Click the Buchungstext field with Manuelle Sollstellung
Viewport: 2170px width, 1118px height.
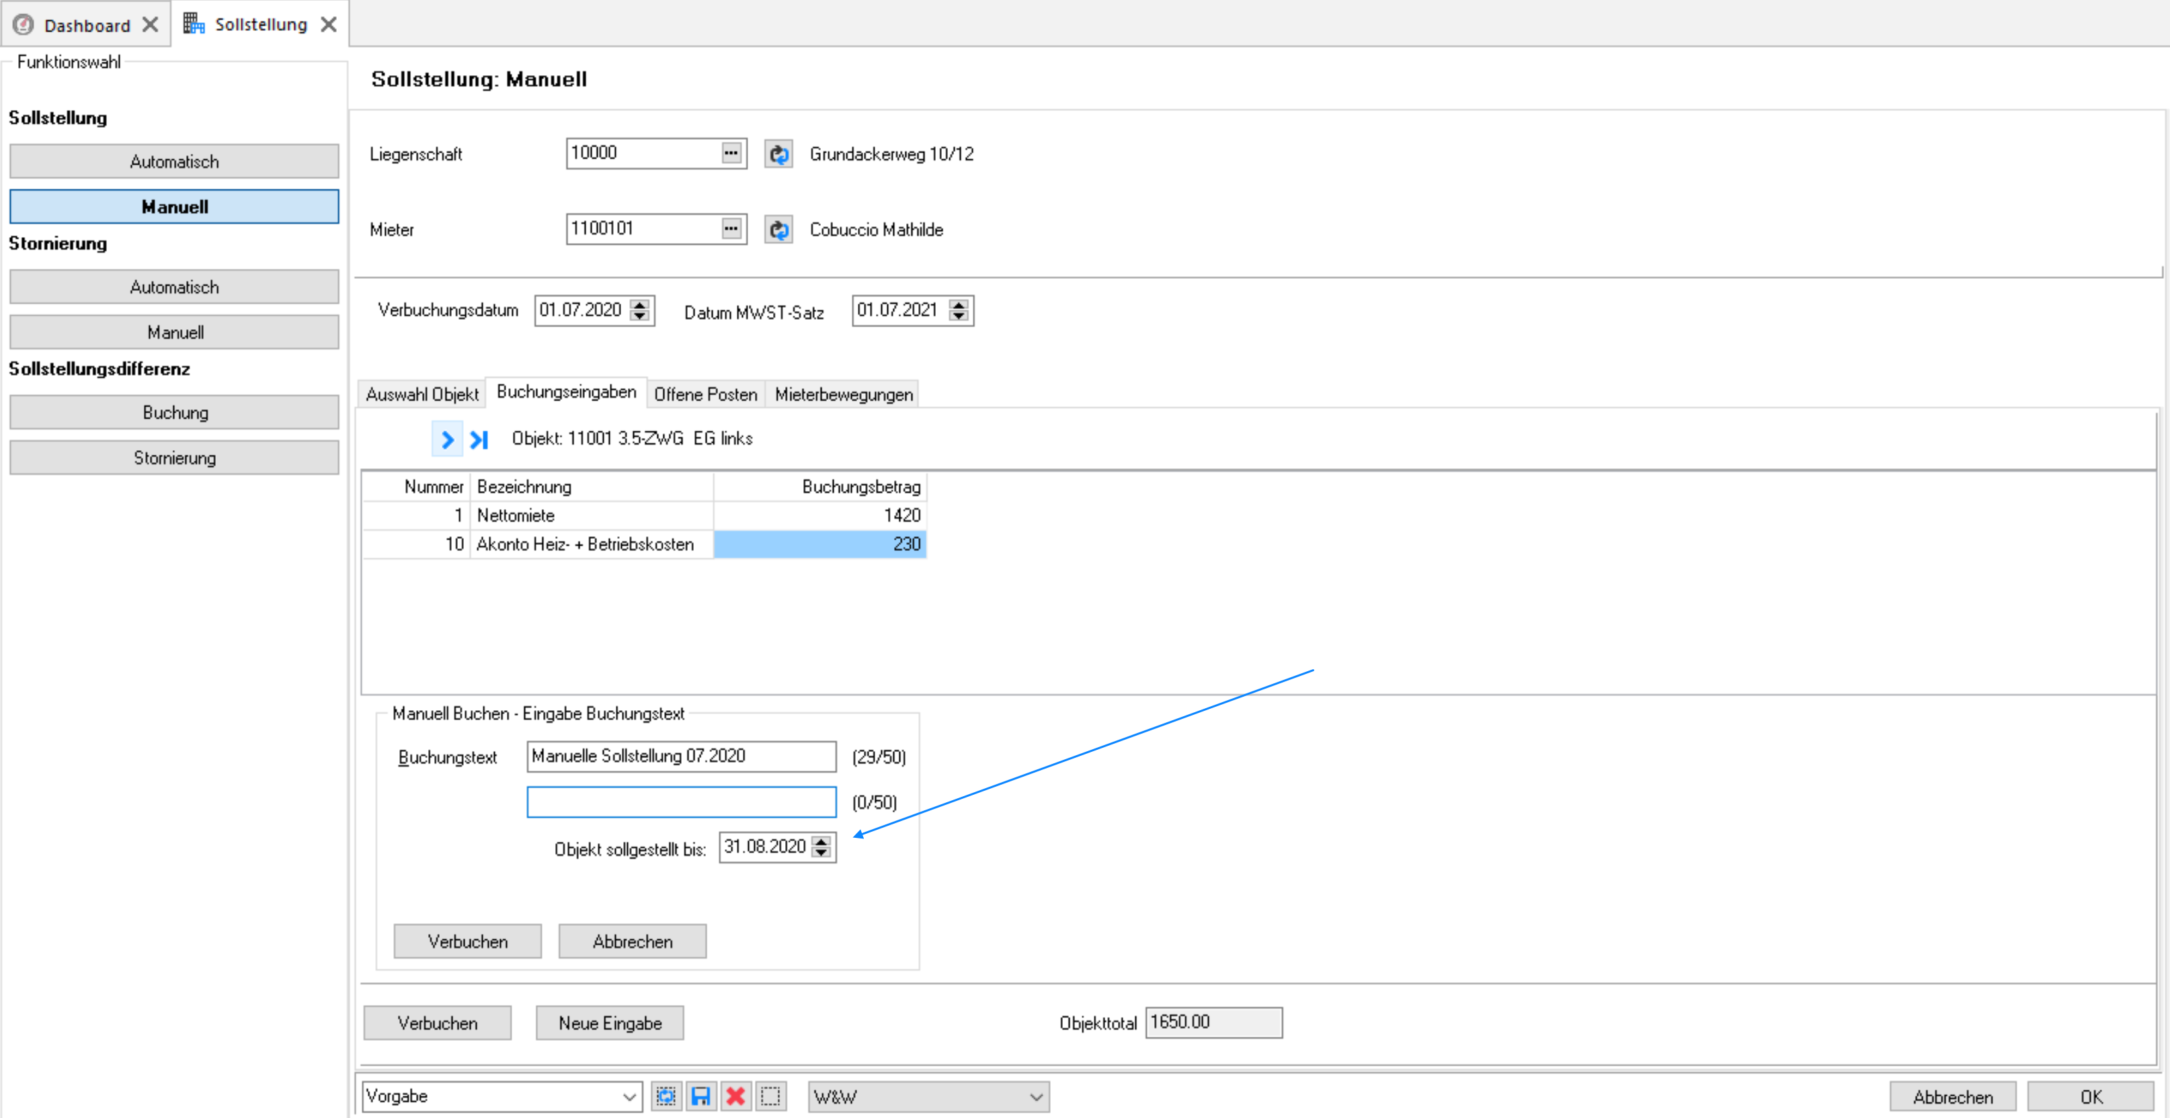pyautogui.click(x=682, y=756)
